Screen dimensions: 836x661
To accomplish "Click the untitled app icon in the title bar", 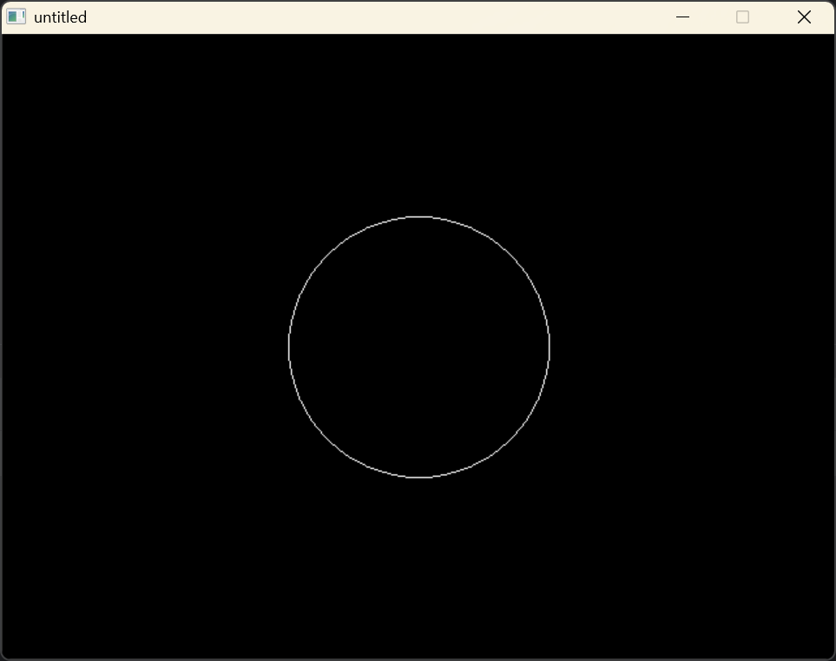I will click(16, 17).
